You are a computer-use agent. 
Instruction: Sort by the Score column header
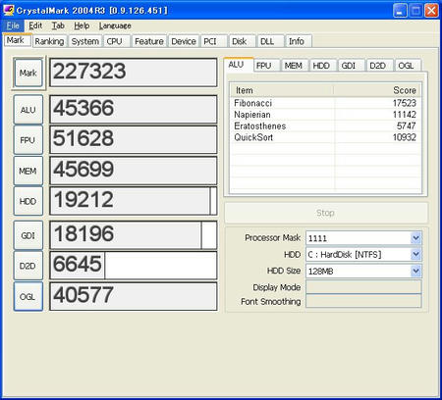point(377,90)
